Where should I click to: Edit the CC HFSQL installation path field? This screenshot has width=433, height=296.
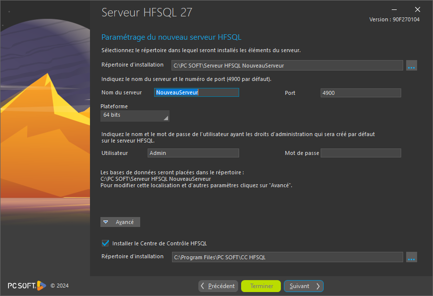pos(287,257)
